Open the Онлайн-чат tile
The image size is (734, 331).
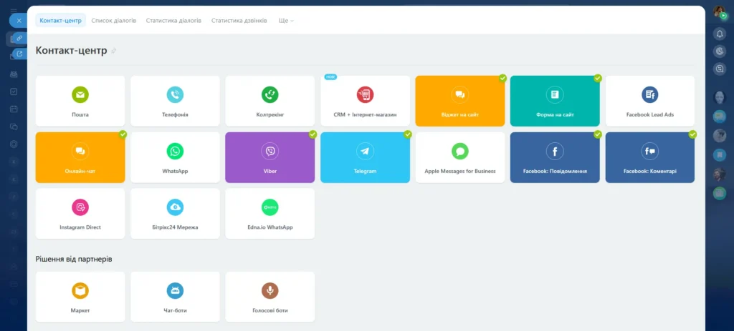(x=80, y=157)
